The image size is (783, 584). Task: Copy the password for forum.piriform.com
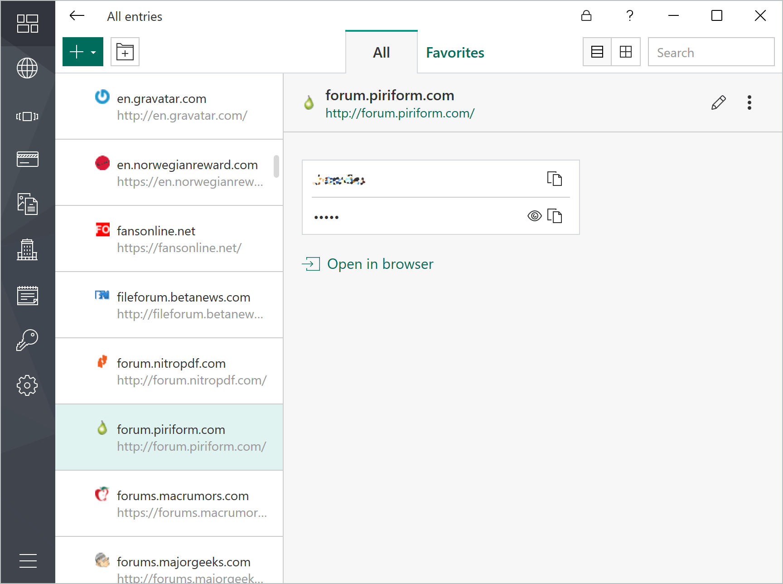556,216
